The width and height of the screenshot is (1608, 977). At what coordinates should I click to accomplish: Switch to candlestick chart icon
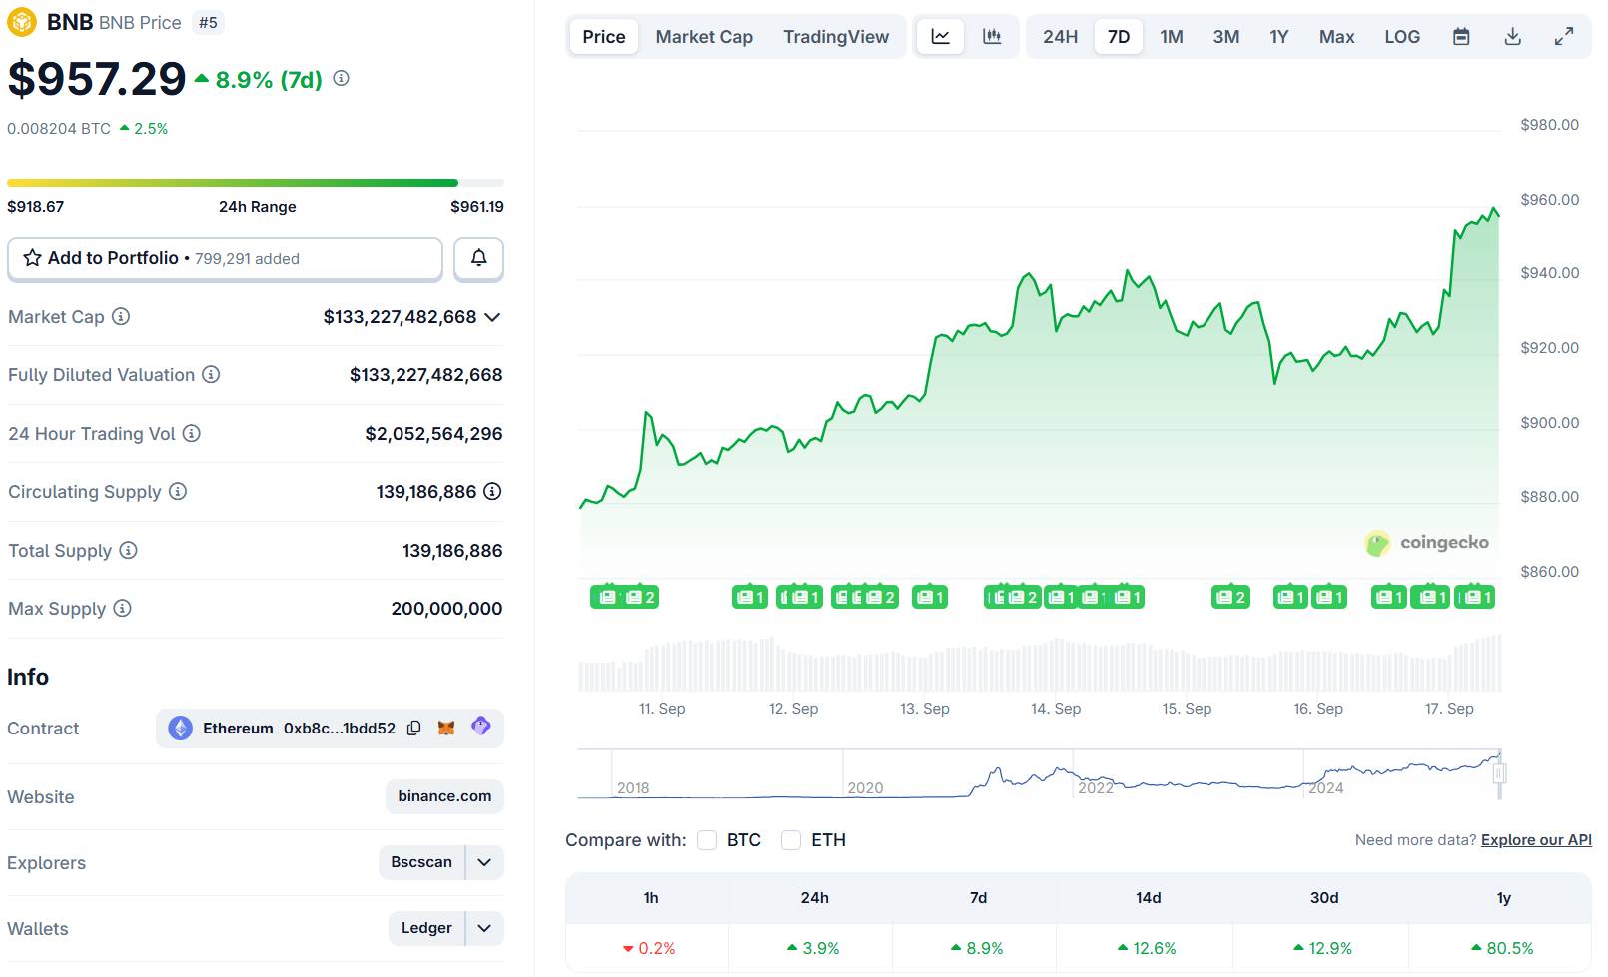tap(992, 37)
